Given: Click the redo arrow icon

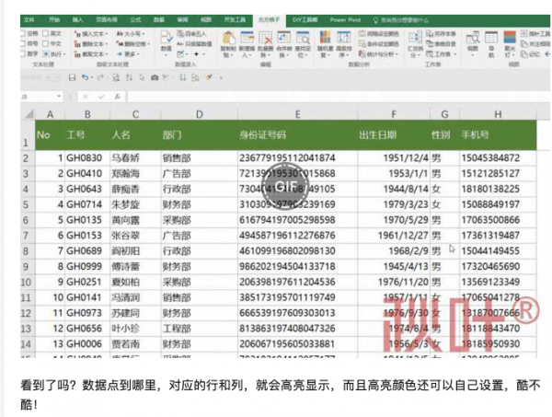Looking at the screenshot, I should [x=100, y=77].
